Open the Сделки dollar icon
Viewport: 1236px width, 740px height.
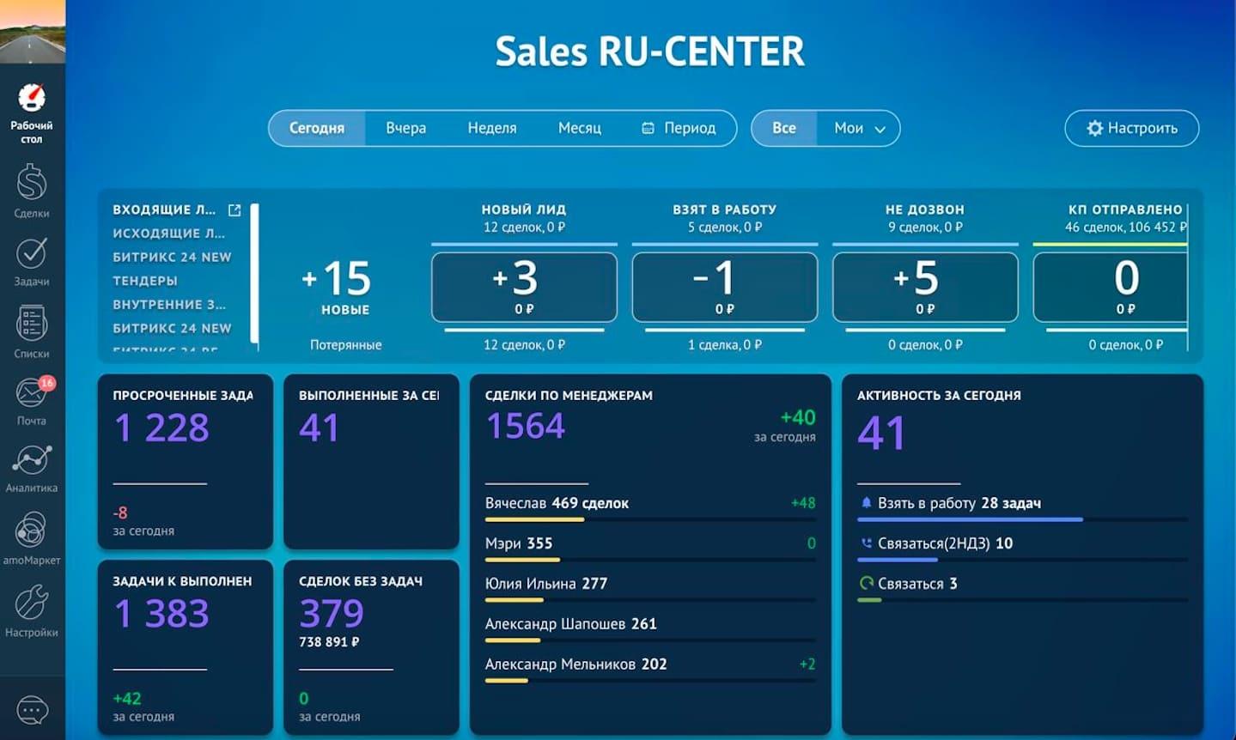point(32,182)
